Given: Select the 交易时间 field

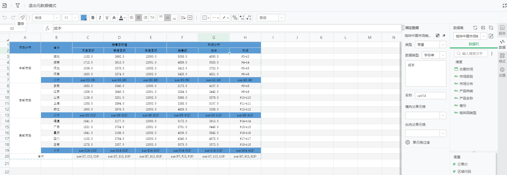Looking at the screenshot, I should point(464,69).
